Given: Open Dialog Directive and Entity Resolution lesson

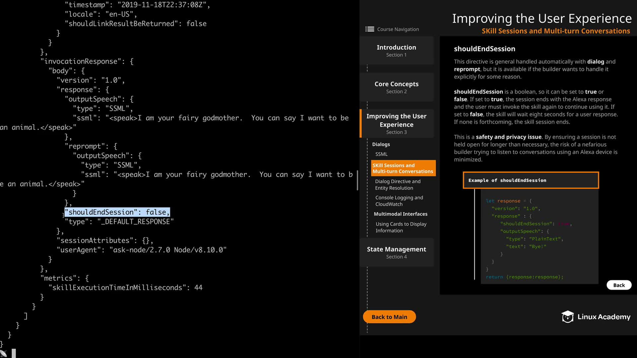Looking at the screenshot, I should point(397,185).
